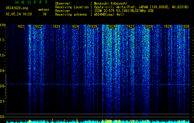Image resolution: width=194 pixels, height=123 pixels.
Task: Click the 0.7 frequency axis label
Action: (x=2, y=101)
